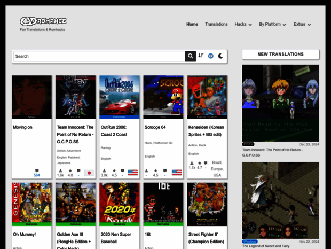Click Brazil, Europe, USA region text
Screen dimensions: 331x249
tap(217, 169)
